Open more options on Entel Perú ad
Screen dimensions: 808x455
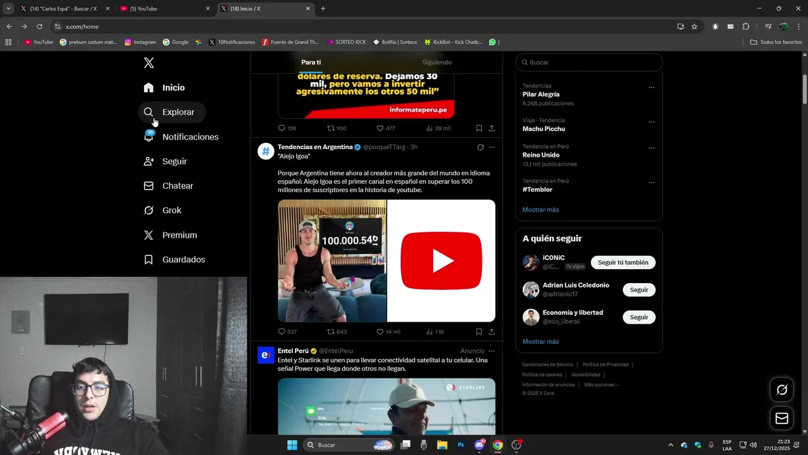coord(492,351)
